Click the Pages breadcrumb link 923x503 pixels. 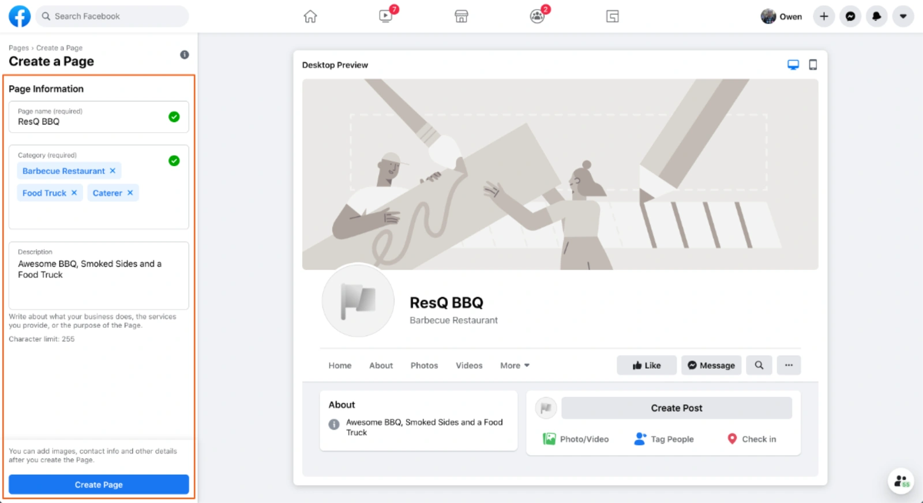click(x=18, y=48)
